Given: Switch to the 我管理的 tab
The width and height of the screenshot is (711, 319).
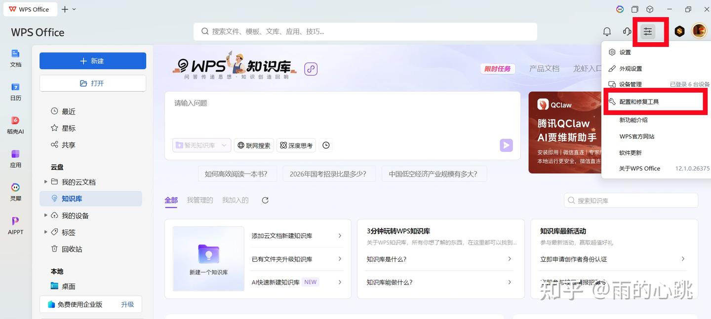Looking at the screenshot, I should [x=200, y=200].
